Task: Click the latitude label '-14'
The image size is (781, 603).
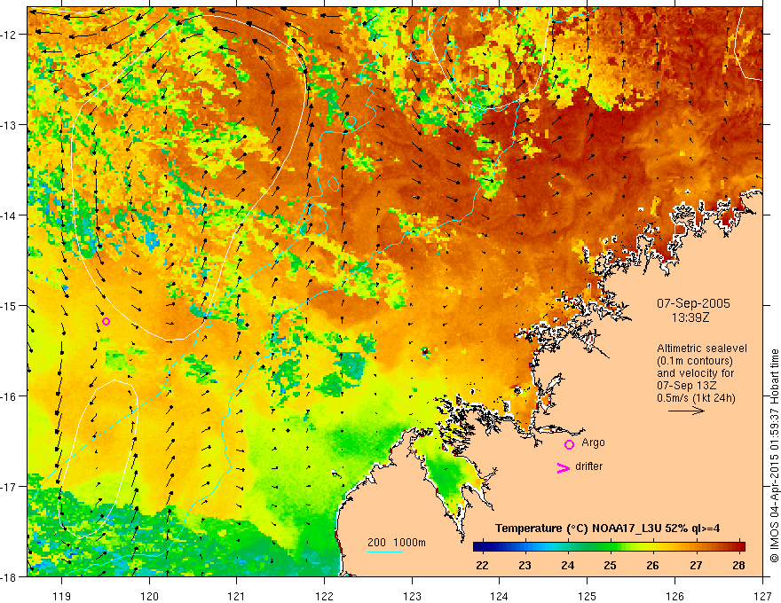Action: point(10,215)
